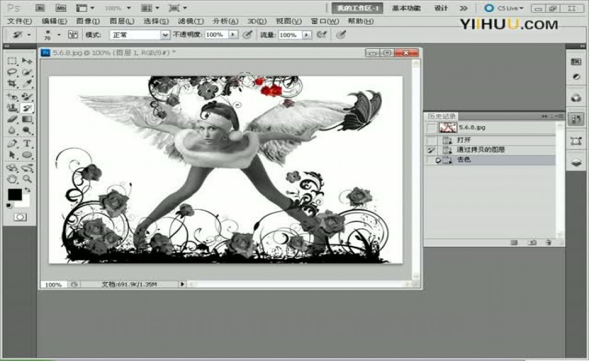This screenshot has width=589, height=361.
Task: Switch to 我的工作区-1 workspace
Action: click(x=357, y=8)
